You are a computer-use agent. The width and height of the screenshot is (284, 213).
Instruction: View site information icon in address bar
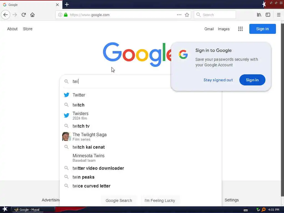(x=60, y=15)
